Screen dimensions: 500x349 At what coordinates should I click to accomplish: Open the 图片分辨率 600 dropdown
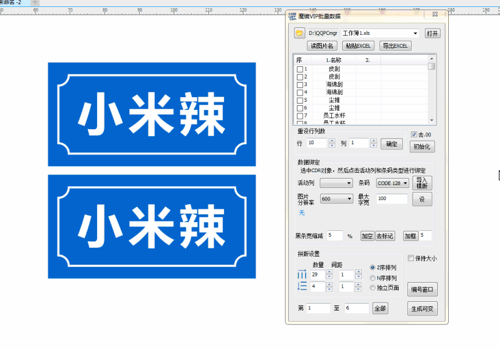pos(349,198)
